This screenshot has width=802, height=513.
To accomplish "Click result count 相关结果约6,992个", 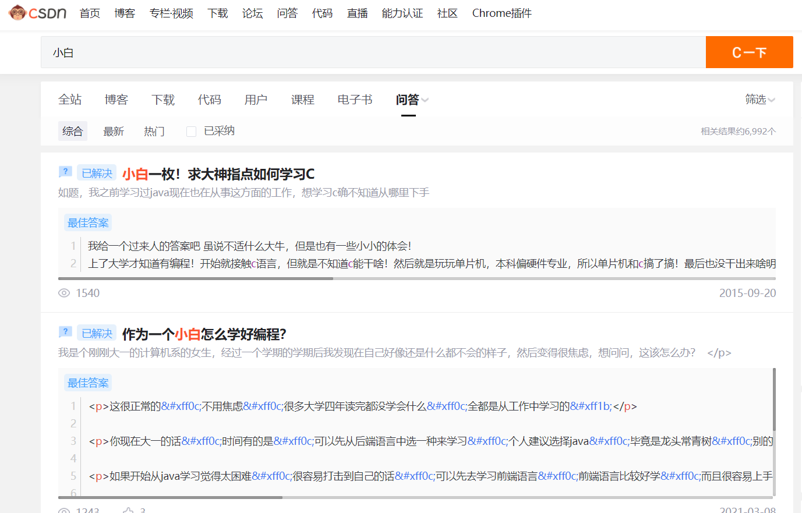I will 739,132.
